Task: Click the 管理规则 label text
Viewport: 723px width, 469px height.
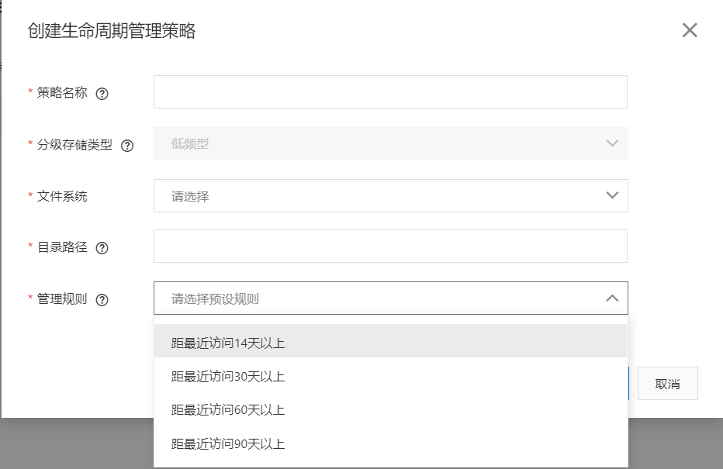Action: pos(62,299)
